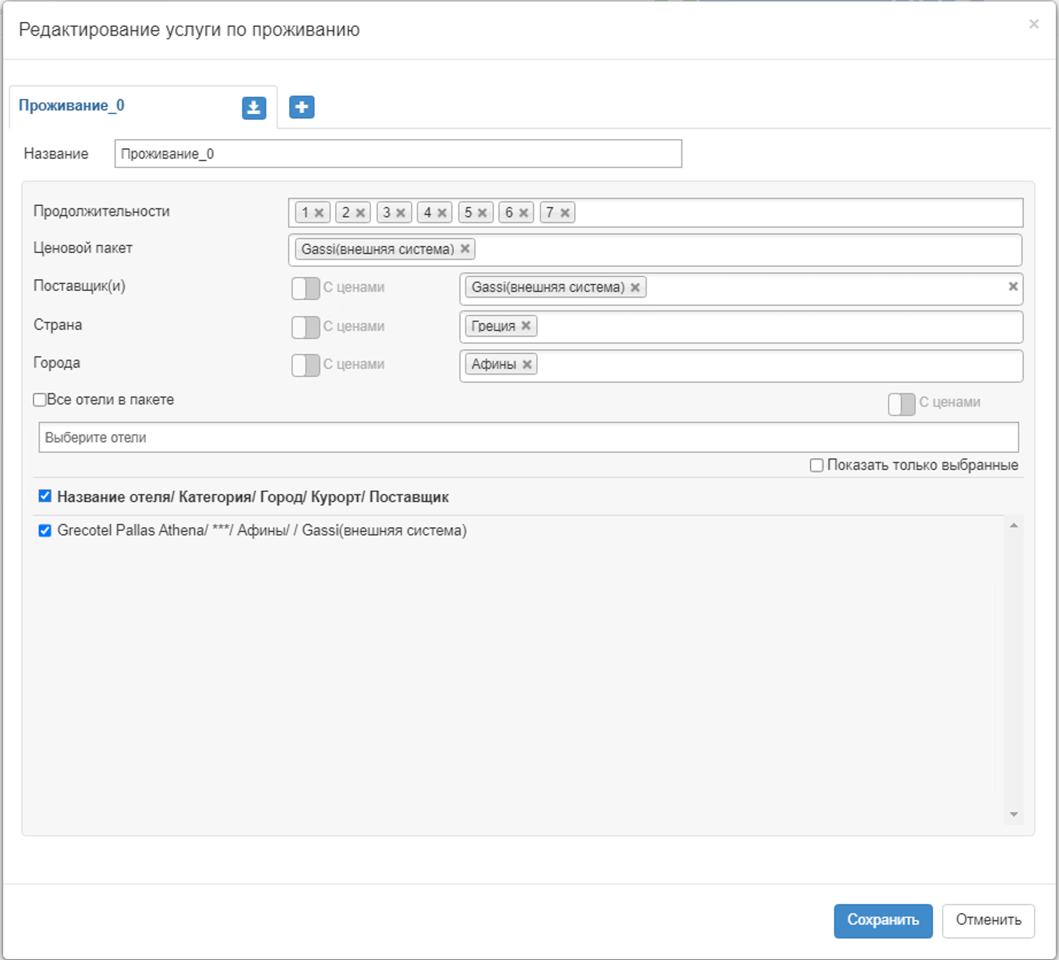Click the Сохранить button

(882, 920)
